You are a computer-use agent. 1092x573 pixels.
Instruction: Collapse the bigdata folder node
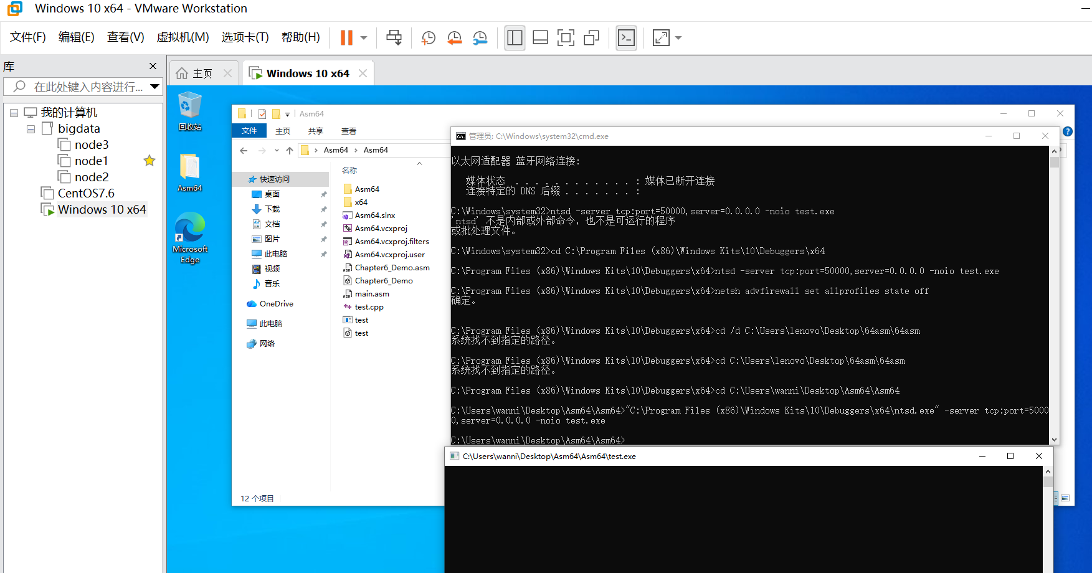31,130
